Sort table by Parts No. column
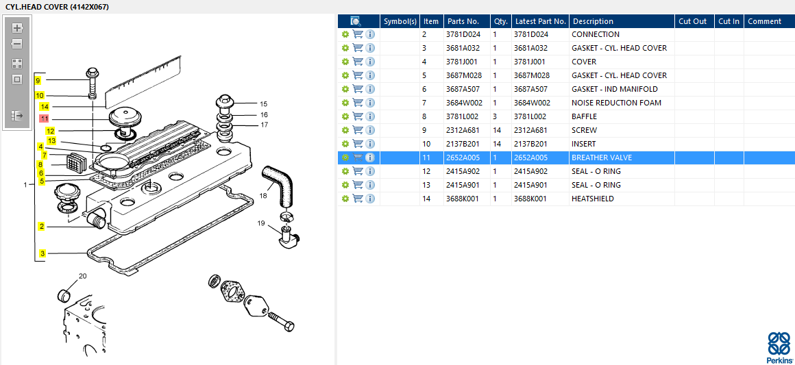Image resolution: width=795 pixels, height=365 pixels. pos(463,21)
